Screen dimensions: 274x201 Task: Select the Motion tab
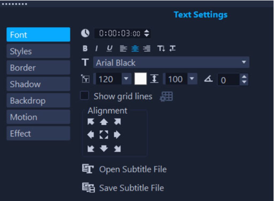(38, 117)
